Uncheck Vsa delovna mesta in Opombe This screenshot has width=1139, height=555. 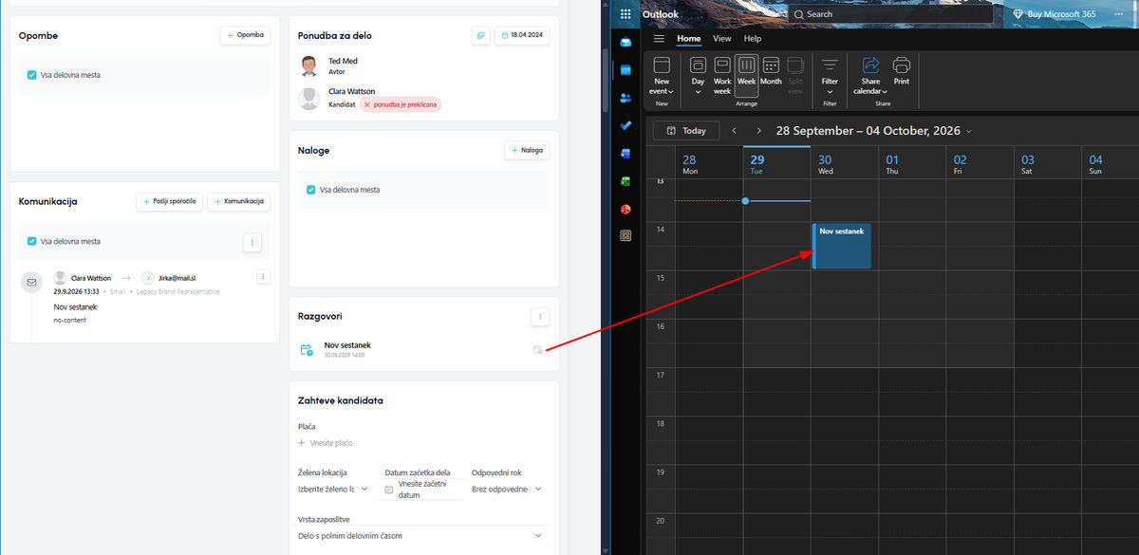(32, 75)
